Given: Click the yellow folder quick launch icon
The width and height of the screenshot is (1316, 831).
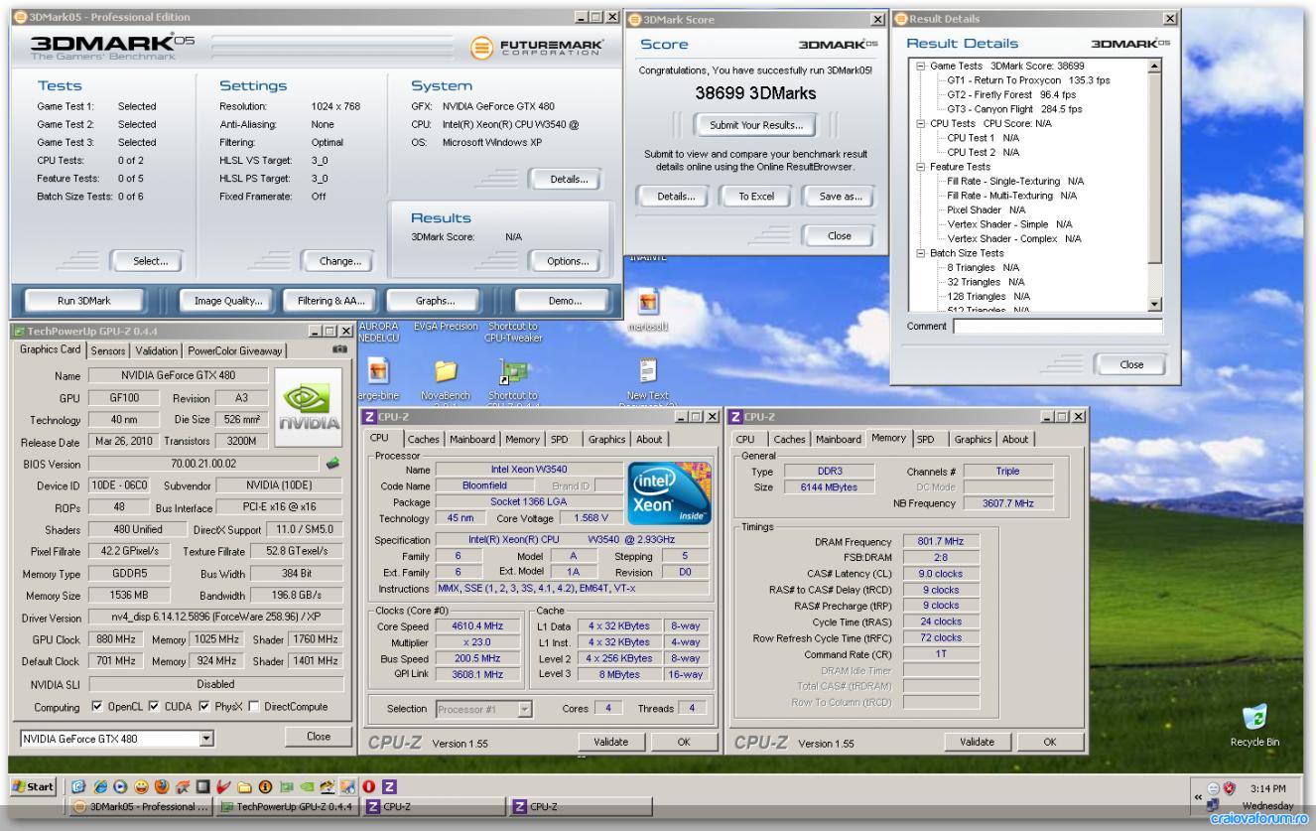Looking at the screenshot, I should point(244,785).
